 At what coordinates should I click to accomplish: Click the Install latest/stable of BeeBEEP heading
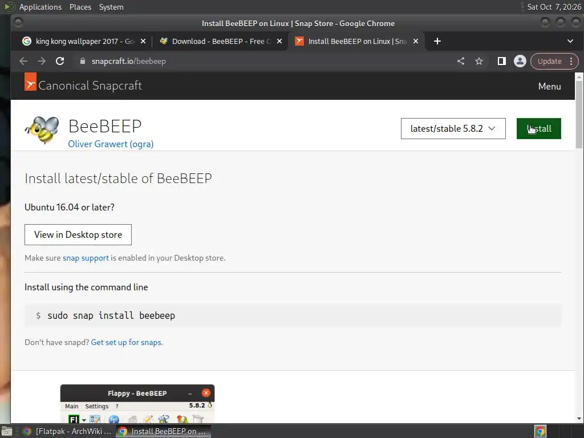coord(118,179)
